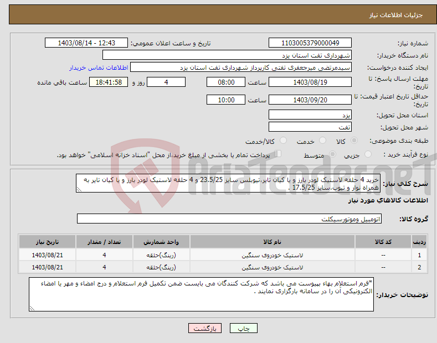The image size is (437, 343).
Task: Click row 2 need date 1403/08/21
Action: point(47,267)
